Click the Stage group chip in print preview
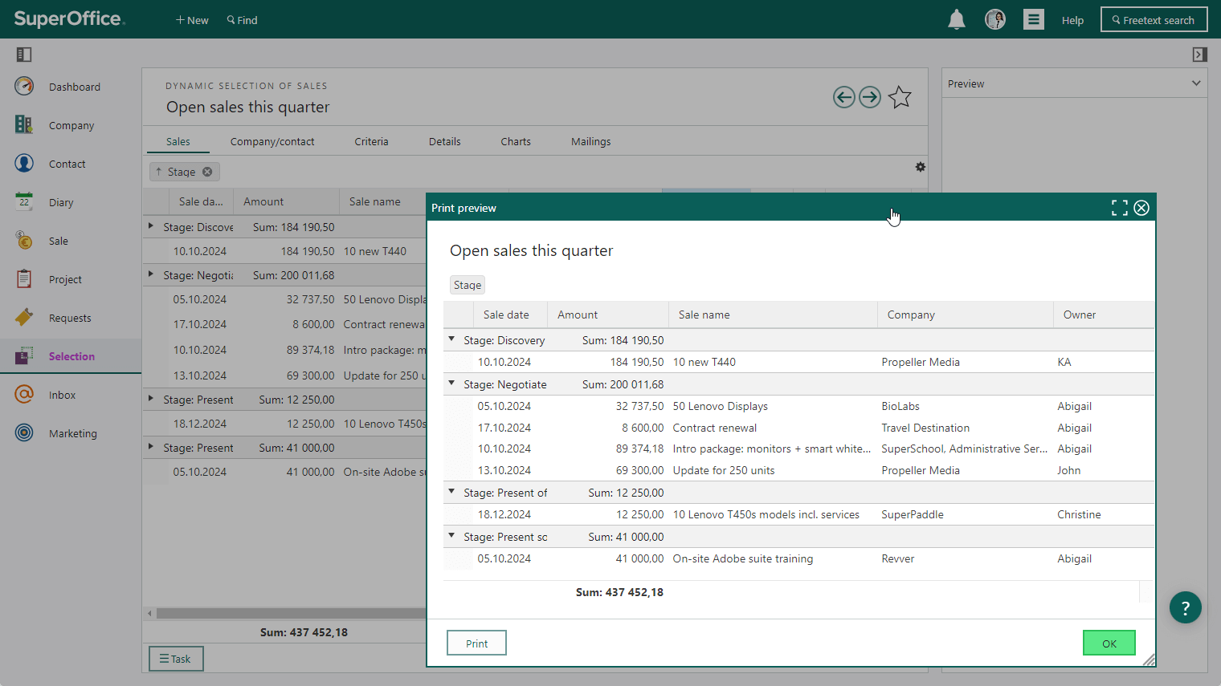 point(468,285)
